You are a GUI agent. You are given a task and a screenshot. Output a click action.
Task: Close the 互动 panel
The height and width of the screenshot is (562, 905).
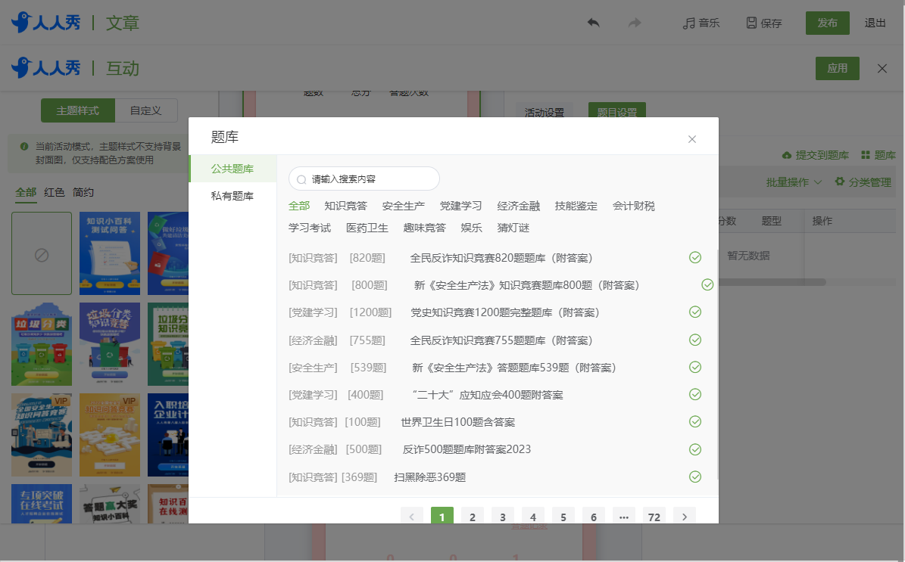click(x=882, y=69)
